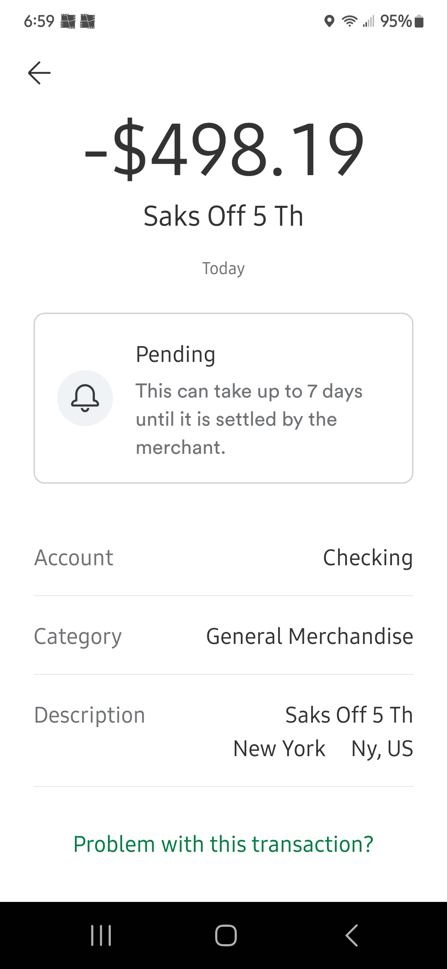Screen dimensions: 447x969
Task: Tap the Saks Off 5 Th merchant title
Action: point(223,216)
